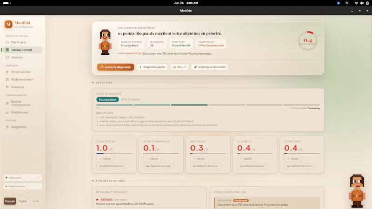Click the Diagnostic rapide button
The image size is (372, 209).
[152, 67]
